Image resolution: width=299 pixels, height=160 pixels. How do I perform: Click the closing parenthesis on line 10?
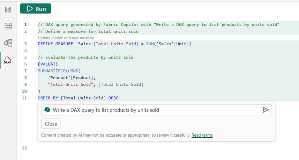tap(39, 91)
